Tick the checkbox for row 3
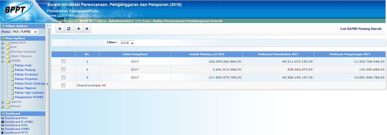Image resolution: width=387 pixels, height=135 pixels. (x=63, y=77)
